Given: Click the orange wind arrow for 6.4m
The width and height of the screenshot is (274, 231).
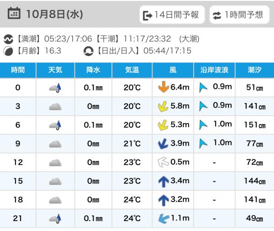Looking at the screenshot, I should click(x=163, y=87).
